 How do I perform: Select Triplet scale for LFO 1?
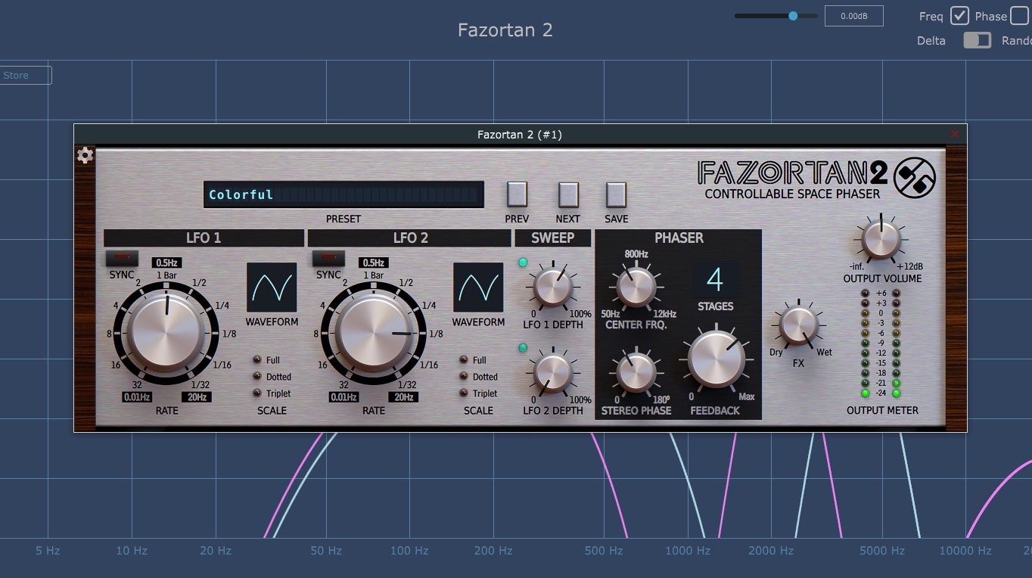(x=257, y=393)
